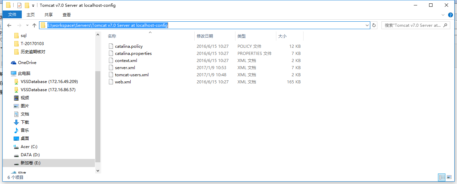Click the navigation pane scroll down arrow
The height and width of the screenshot is (184, 457).
pos(98,171)
